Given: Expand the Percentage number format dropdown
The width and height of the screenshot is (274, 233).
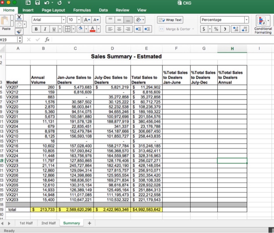Looking at the screenshot, I should (x=246, y=20).
